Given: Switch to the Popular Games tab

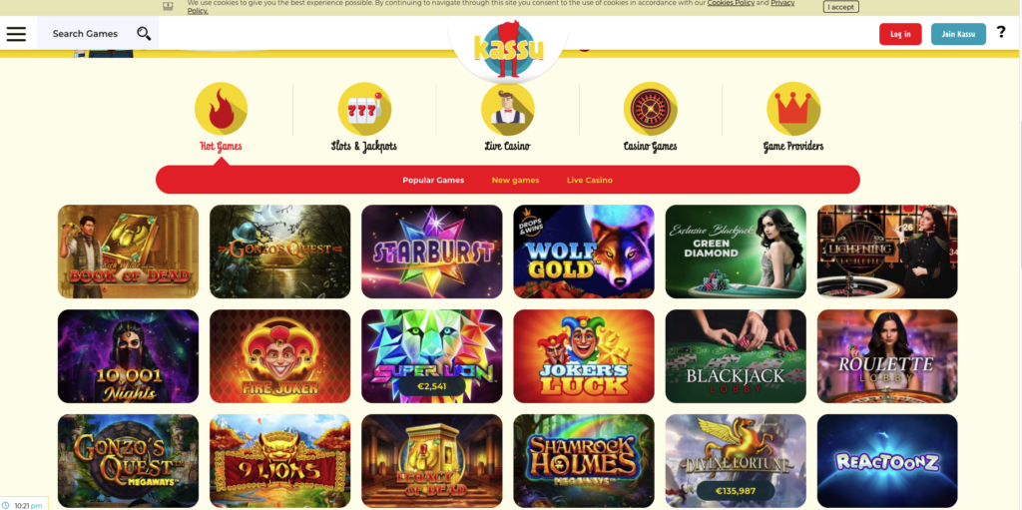Looking at the screenshot, I should coord(433,180).
